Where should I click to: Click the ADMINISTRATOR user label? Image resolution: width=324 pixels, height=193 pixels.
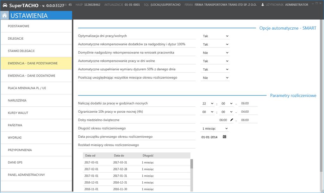[x=296, y=4]
